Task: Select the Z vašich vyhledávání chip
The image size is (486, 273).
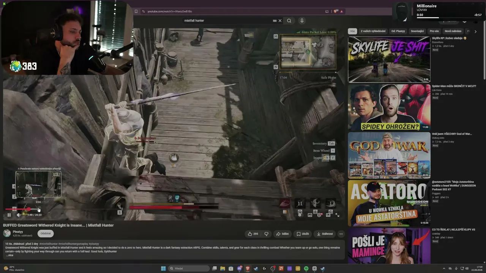Action: point(373,31)
